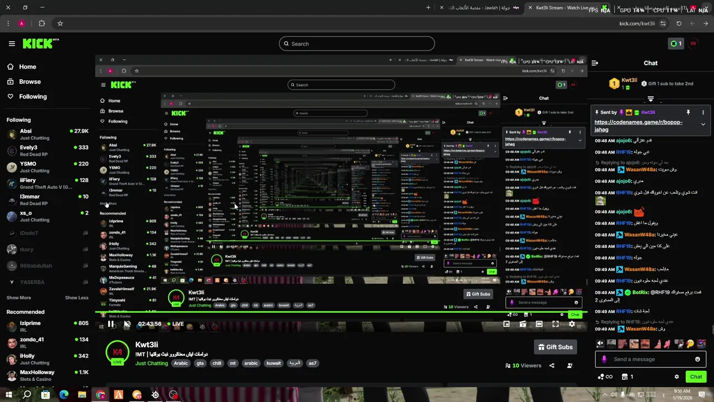Open the extensions puzzle icon in the browser toolbar

click(x=42, y=23)
